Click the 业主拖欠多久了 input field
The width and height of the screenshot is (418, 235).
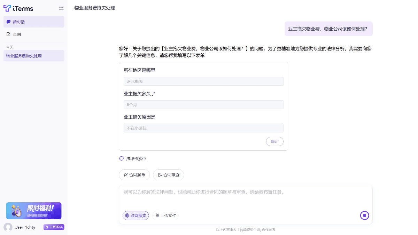coord(203,104)
